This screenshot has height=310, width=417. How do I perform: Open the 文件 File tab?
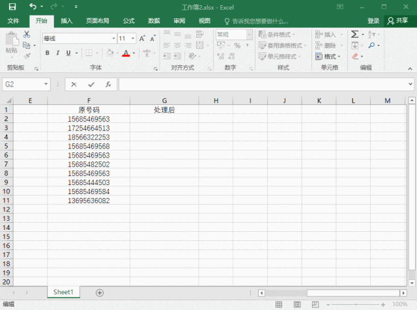13,21
